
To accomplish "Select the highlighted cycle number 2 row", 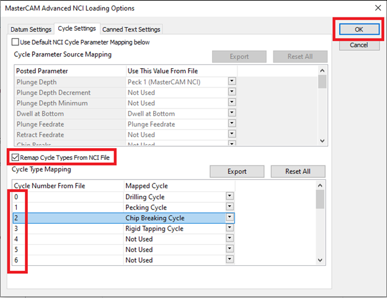I will 123,218.
